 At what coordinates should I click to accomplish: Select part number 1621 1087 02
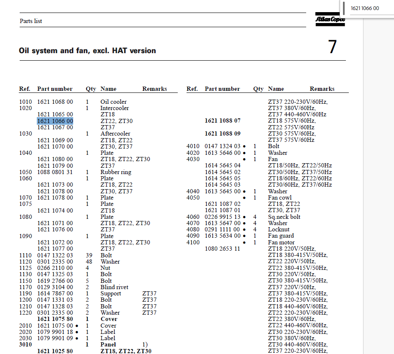tap(223, 204)
